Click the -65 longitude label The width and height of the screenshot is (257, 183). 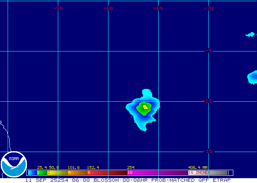point(158,8)
